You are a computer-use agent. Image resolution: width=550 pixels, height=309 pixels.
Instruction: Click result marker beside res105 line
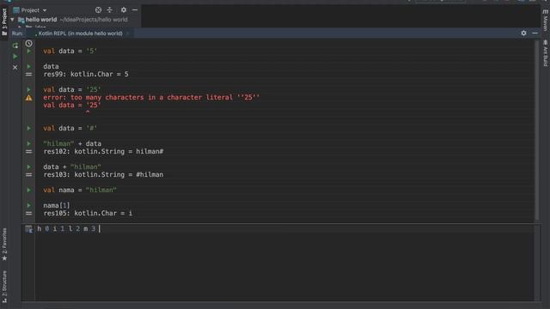[x=28, y=214]
